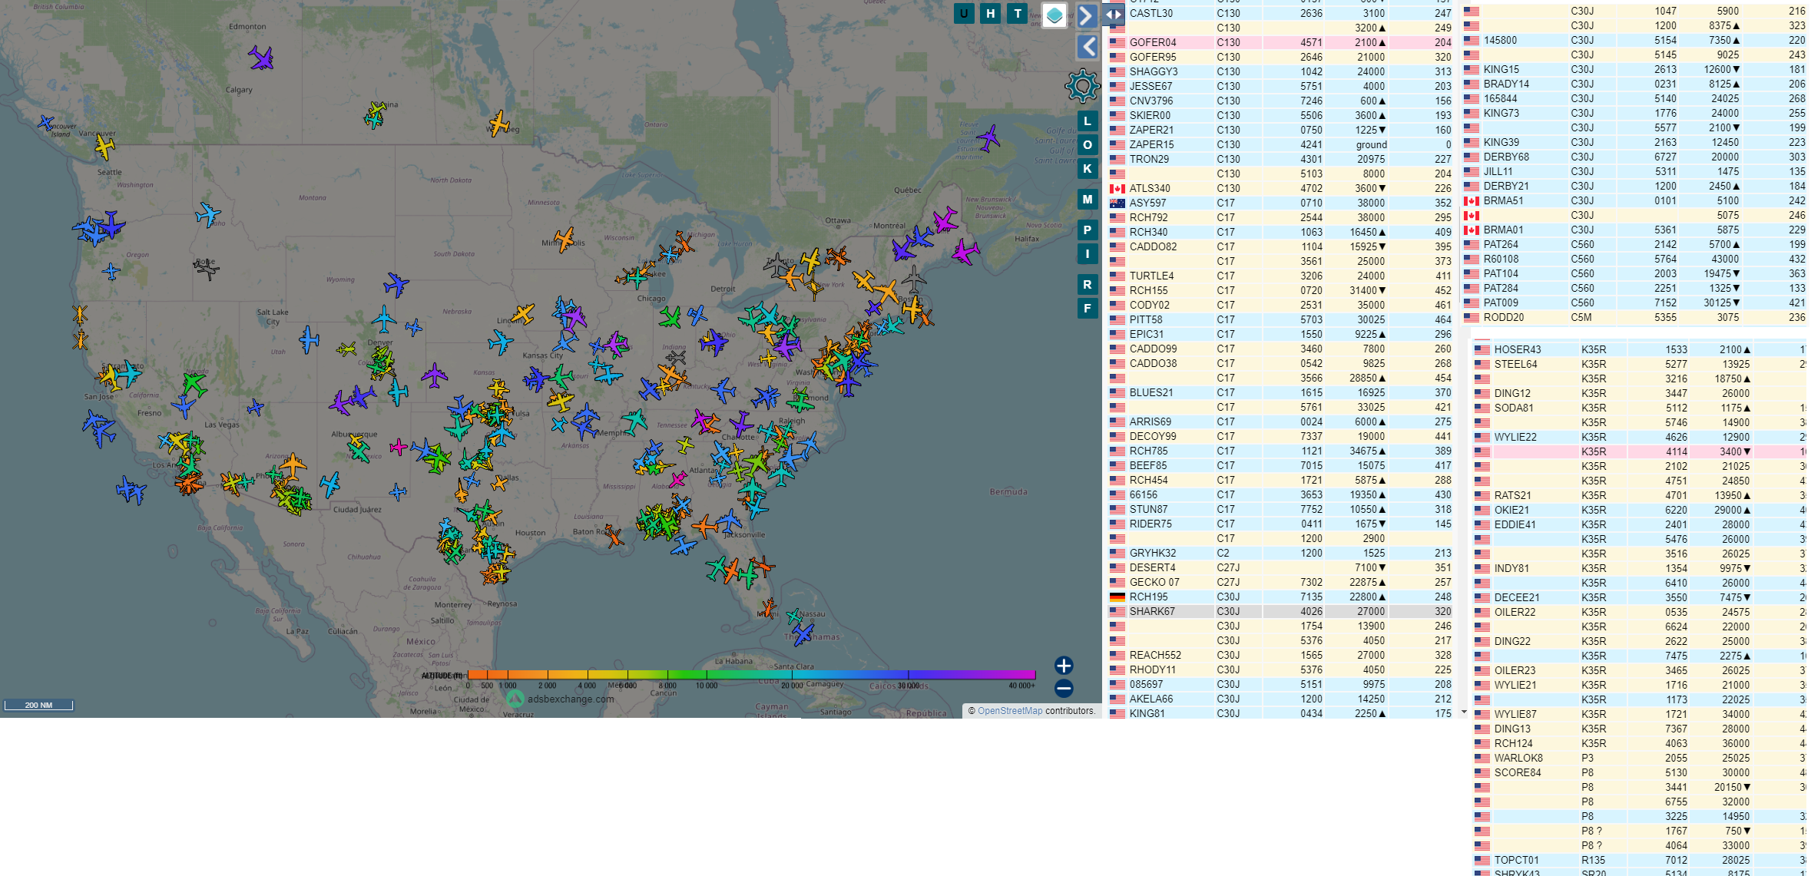Click the REACH552 callsign
Viewport: 1811px width, 876px height.
pyautogui.click(x=1155, y=655)
